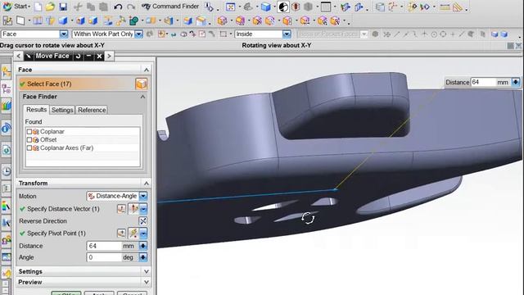Open vector dialog for Specify Distance Vector
Image resolution: width=524 pixels, height=295 pixels.
coord(121,209)
